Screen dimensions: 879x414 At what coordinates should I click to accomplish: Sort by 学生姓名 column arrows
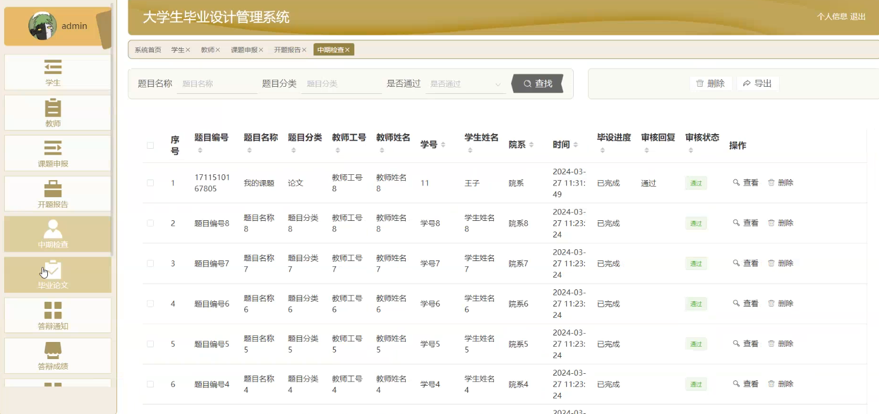pos(470,151)
